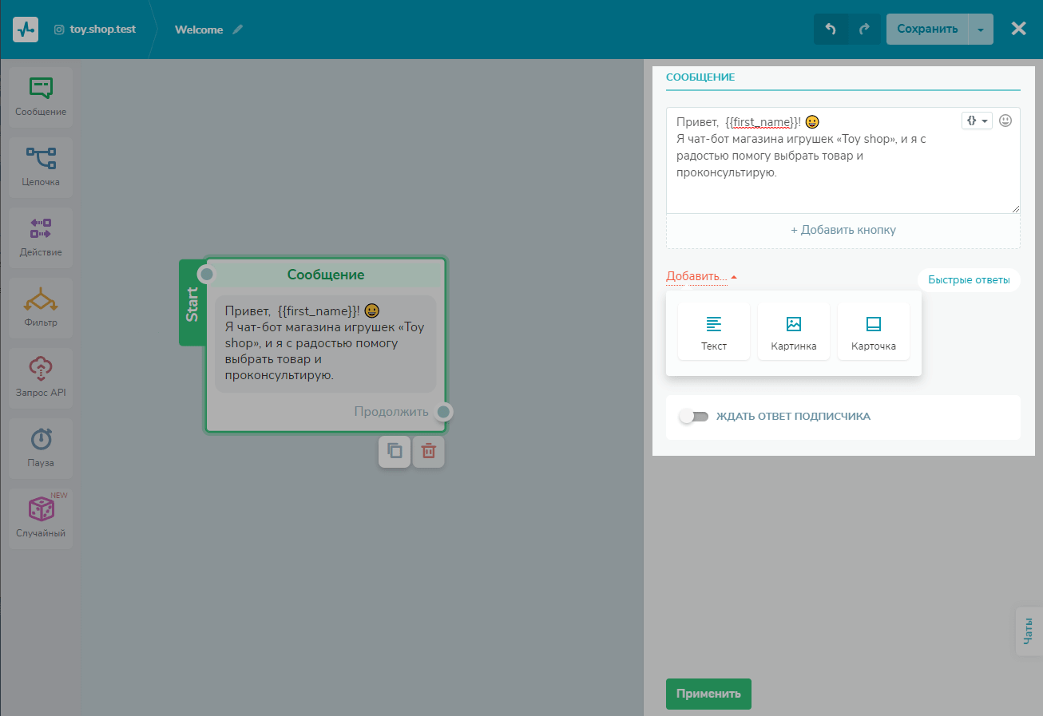Add the Случайный dice block

click(x=41, y=518)
